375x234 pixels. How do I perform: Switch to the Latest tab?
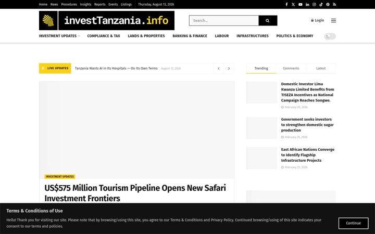(x=321, y=68)
